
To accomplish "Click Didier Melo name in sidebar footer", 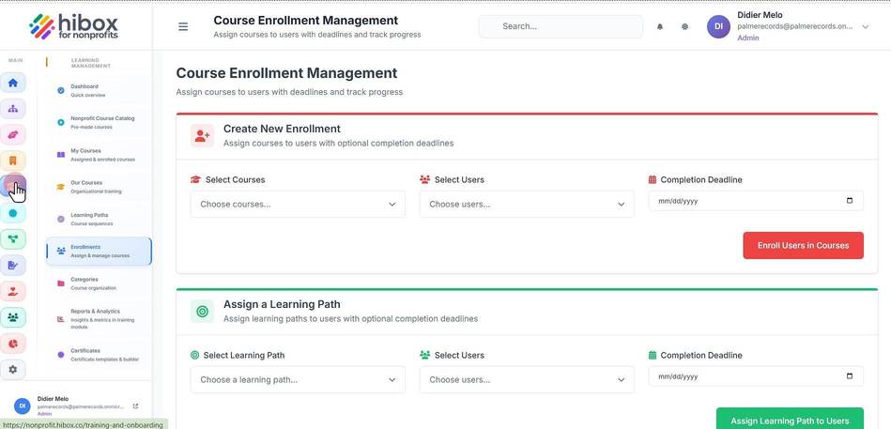I will (53, 399).
